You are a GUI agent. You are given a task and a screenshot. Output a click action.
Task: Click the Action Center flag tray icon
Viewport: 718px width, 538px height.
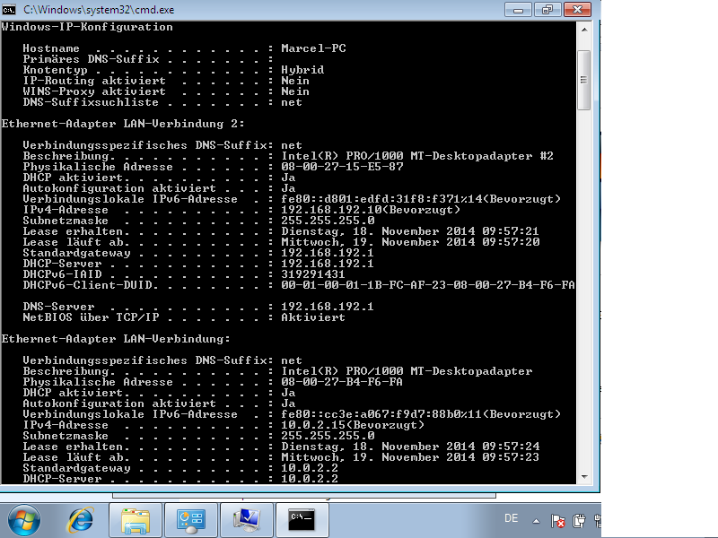point(557,521)
